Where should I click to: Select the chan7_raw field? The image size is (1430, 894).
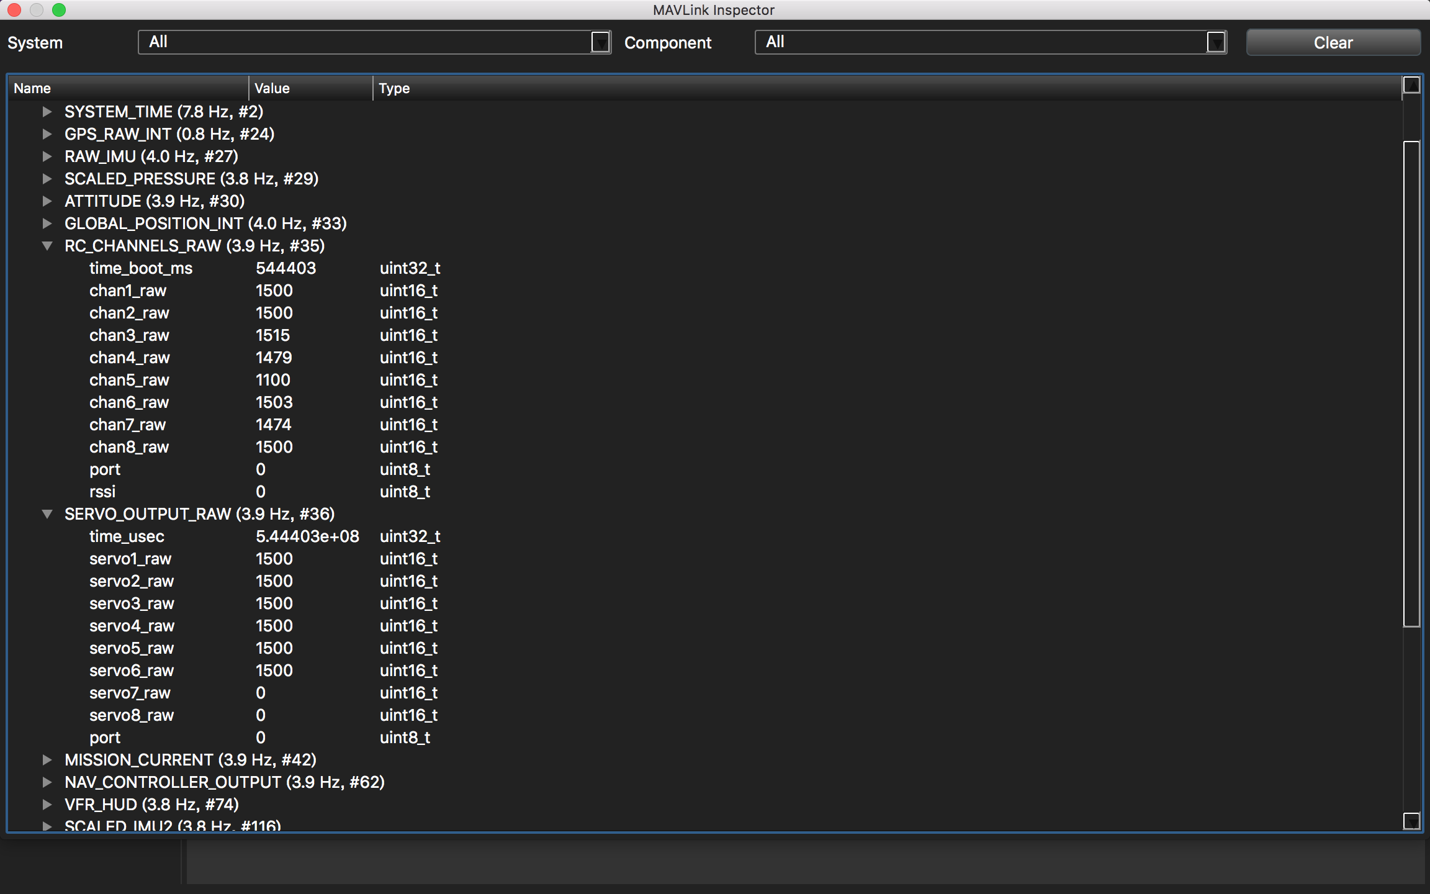point(128,425)
